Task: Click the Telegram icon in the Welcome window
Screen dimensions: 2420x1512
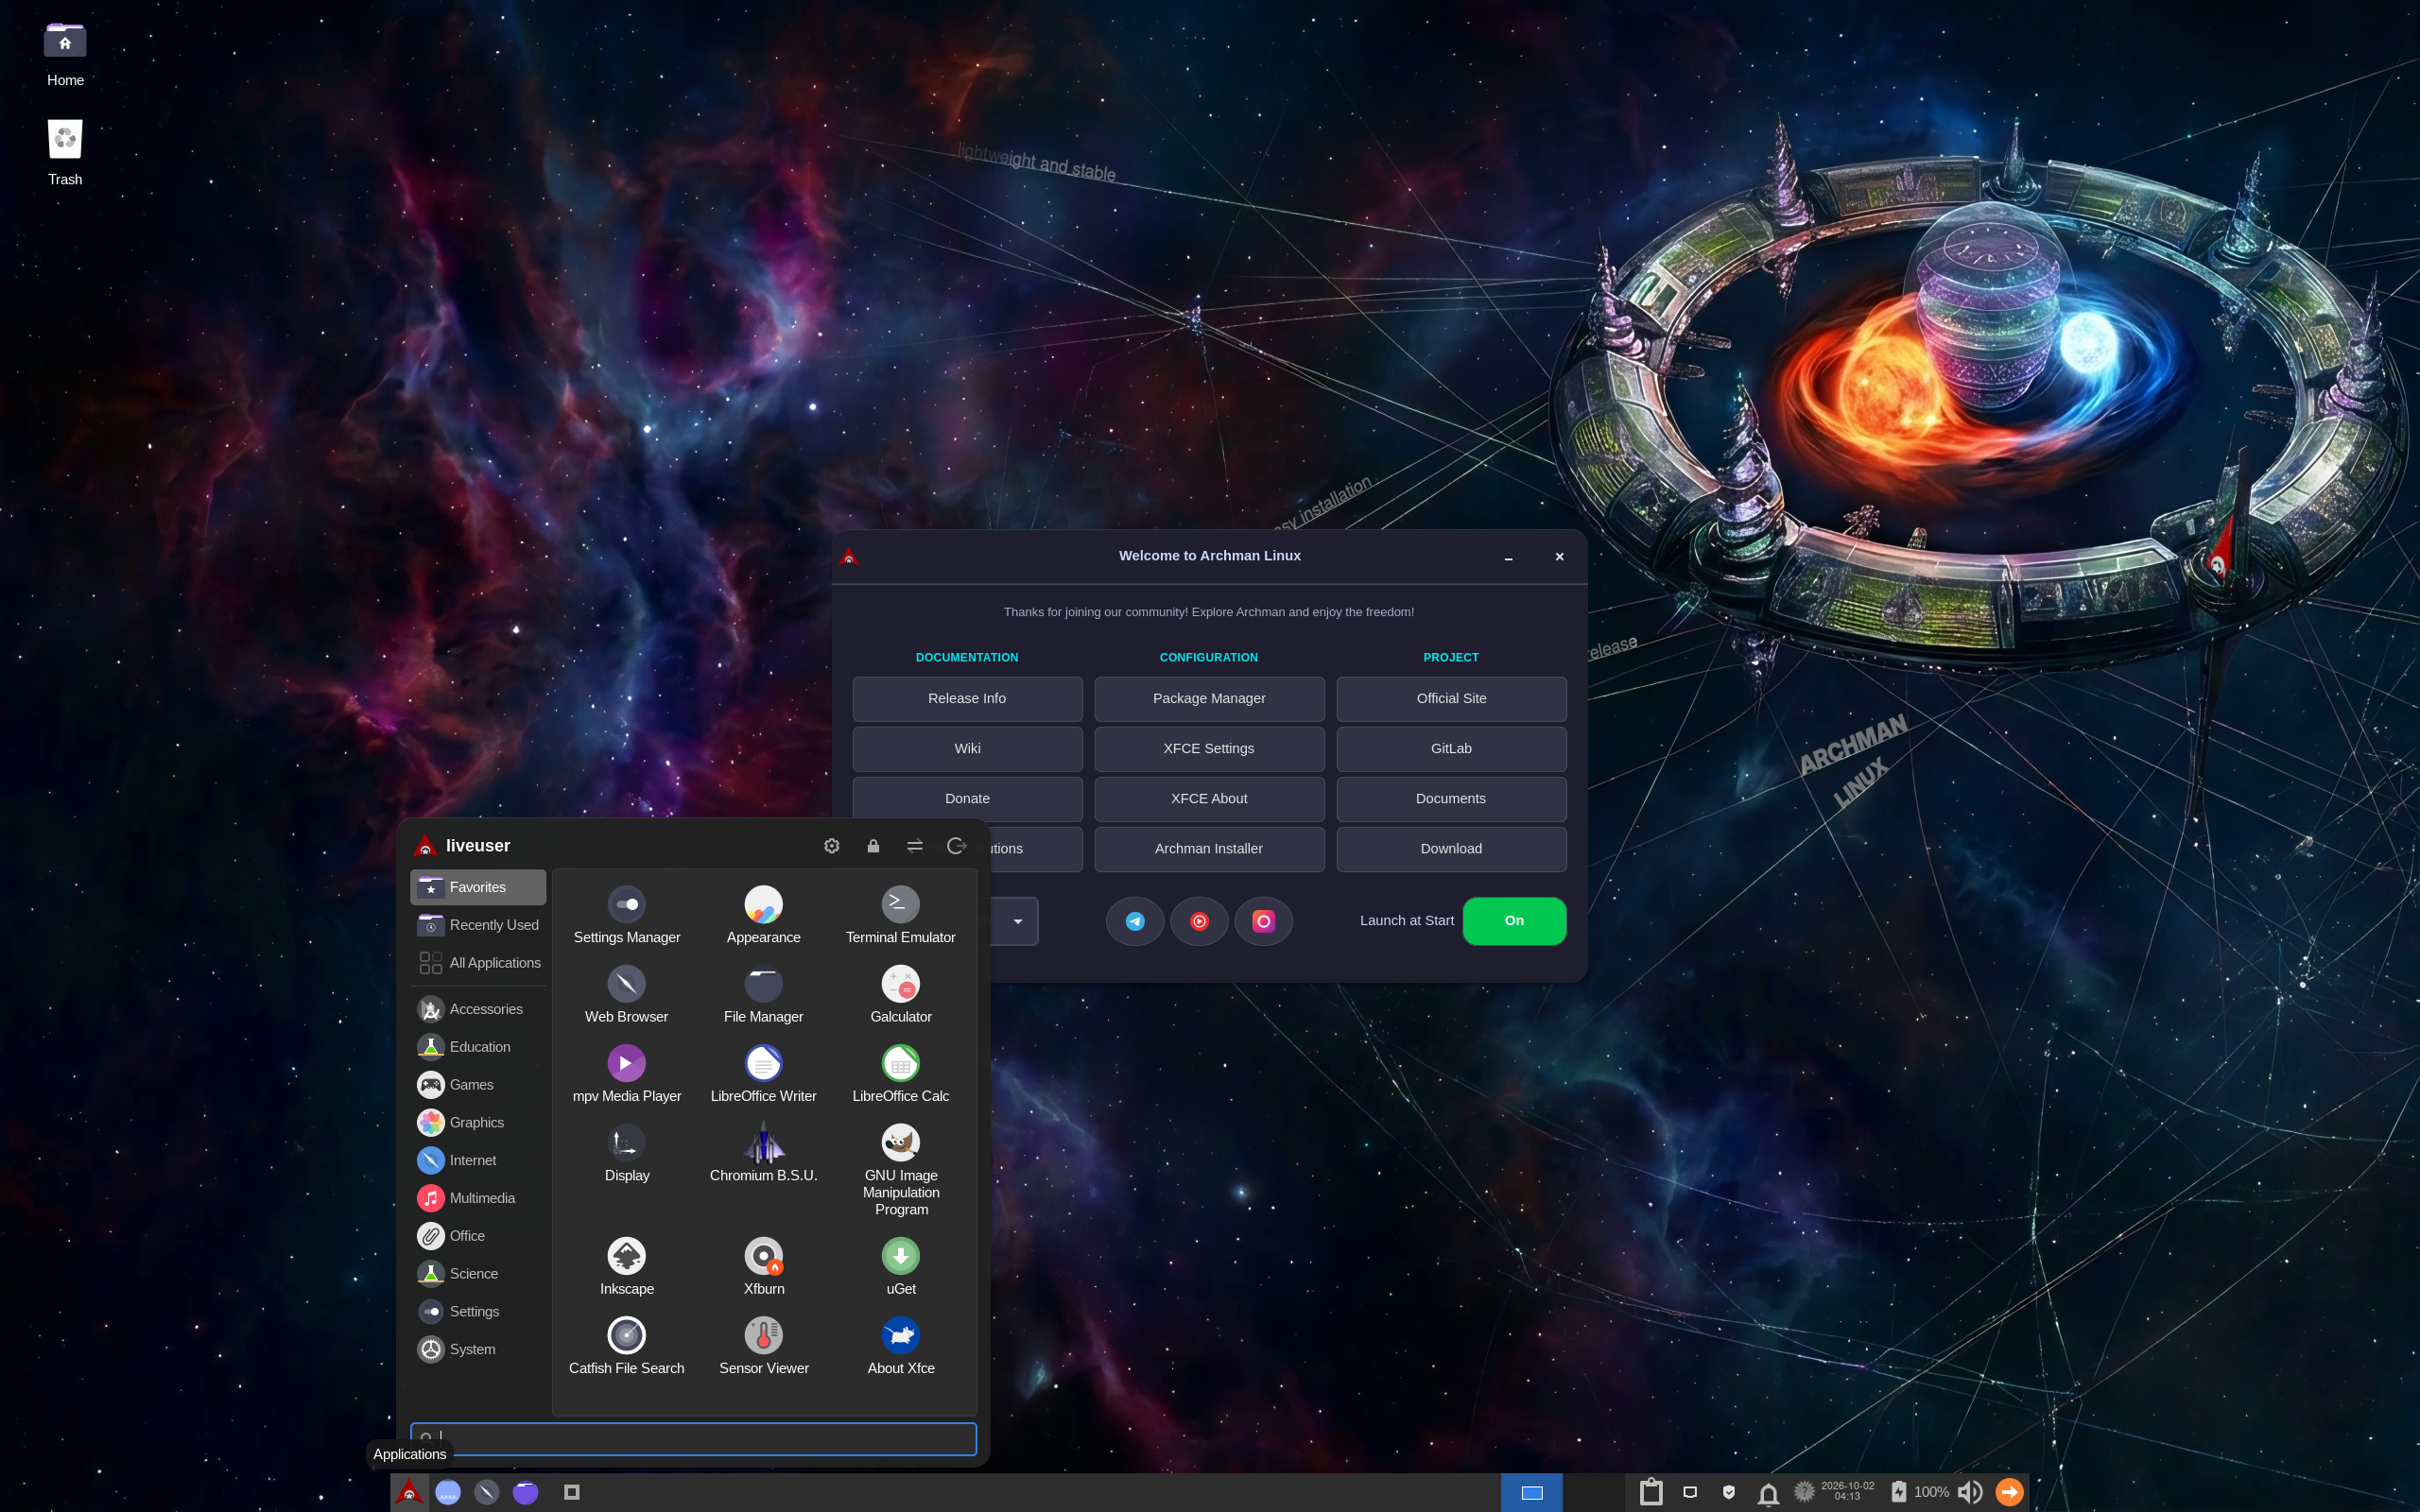Action: 1134,921
